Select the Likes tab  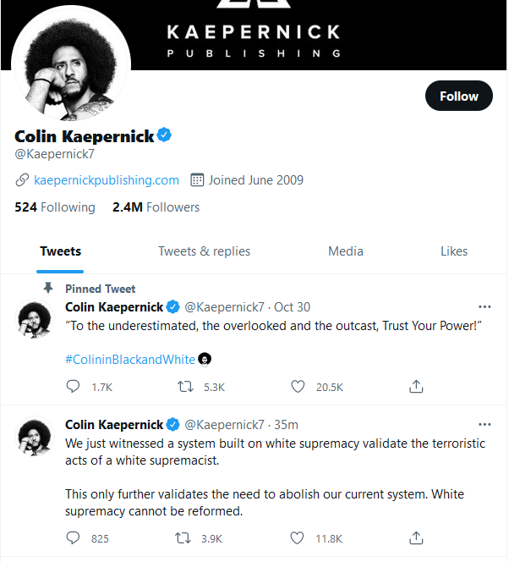[454, 251]
